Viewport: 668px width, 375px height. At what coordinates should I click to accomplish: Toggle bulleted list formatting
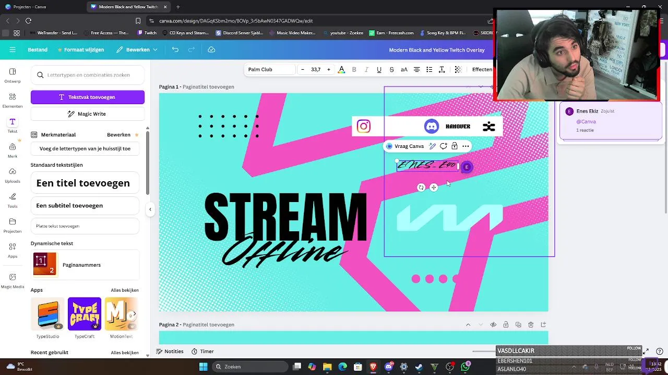429,69
